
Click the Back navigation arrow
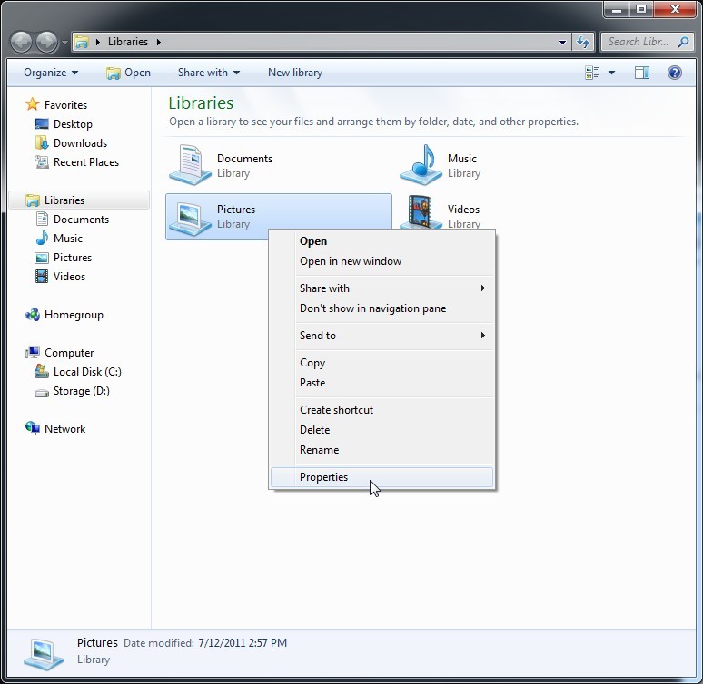[22, 42]
